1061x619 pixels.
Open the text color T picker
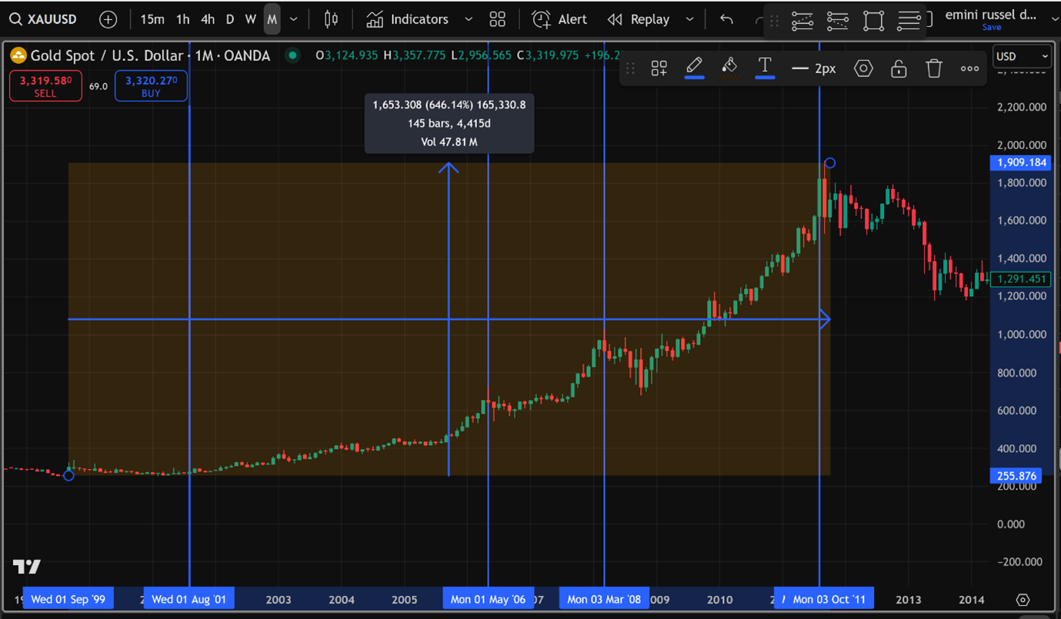(765, 68)
